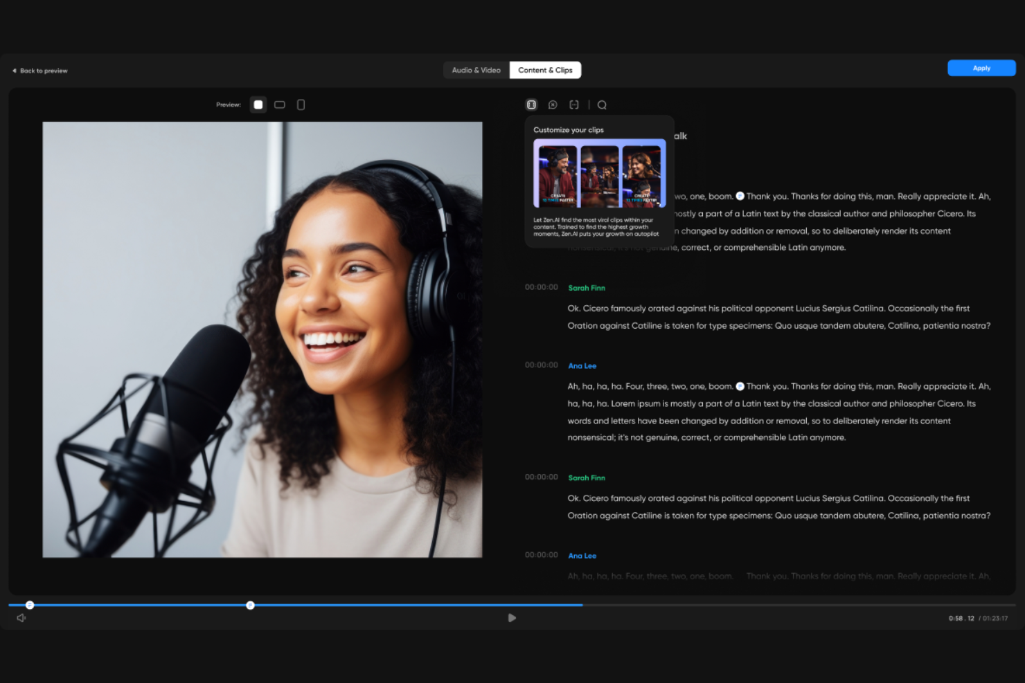Switch preview to landscape aspect ratio
The image size is (1025, 683).
pyautogui.click(x=280, y=104)
